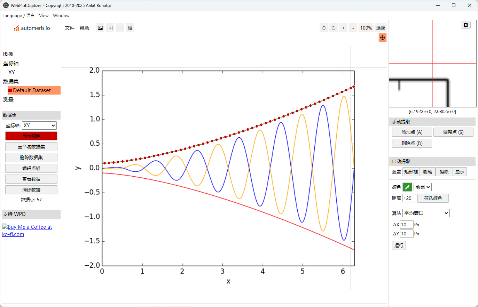Click 重命名数据集 button

point(31,147)
